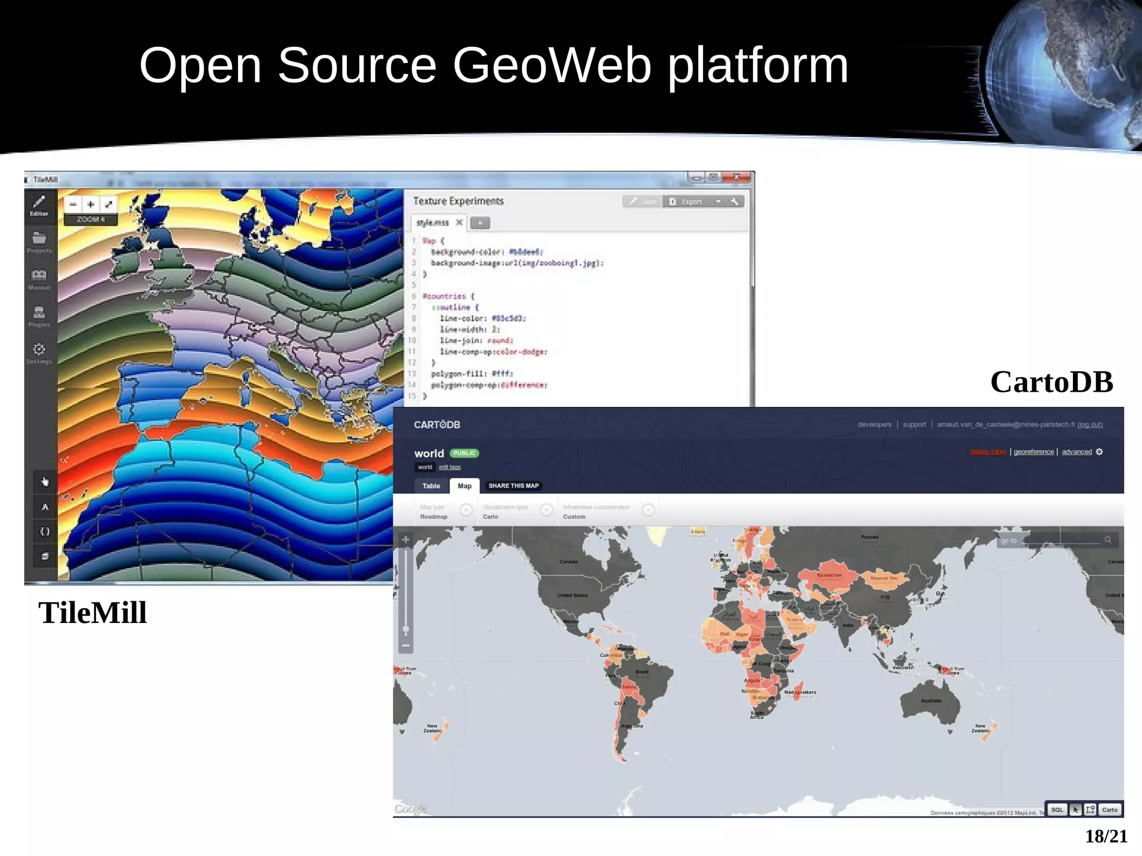
Task: Click the CartoDB settings gear icon
Action: coord(1100,452)
